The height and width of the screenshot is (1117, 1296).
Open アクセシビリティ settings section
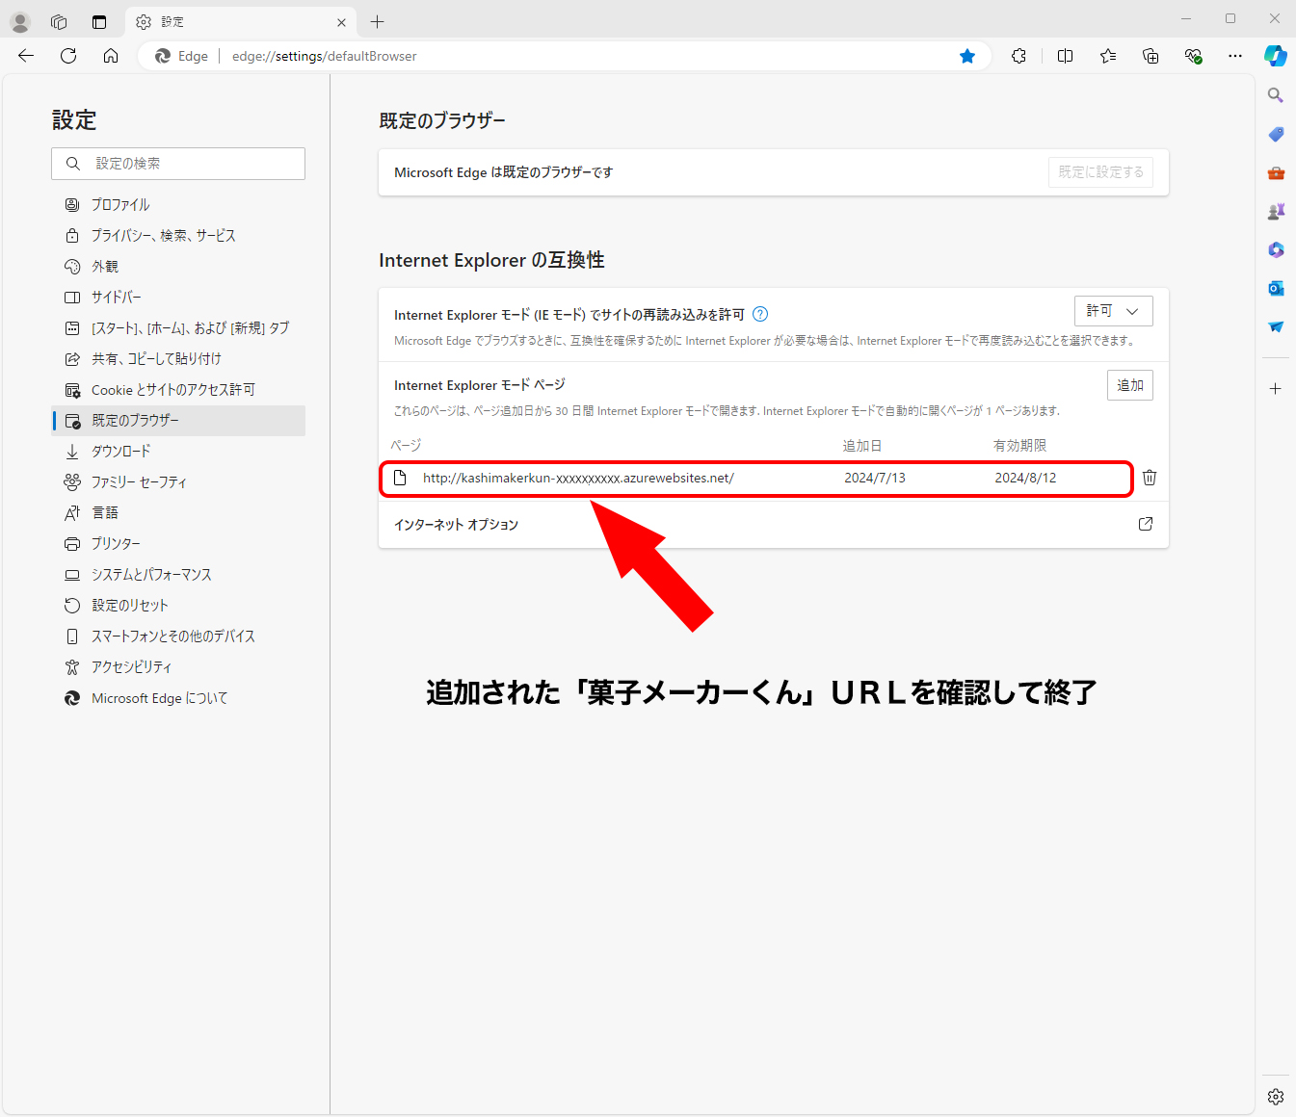[x=178, y=666]
